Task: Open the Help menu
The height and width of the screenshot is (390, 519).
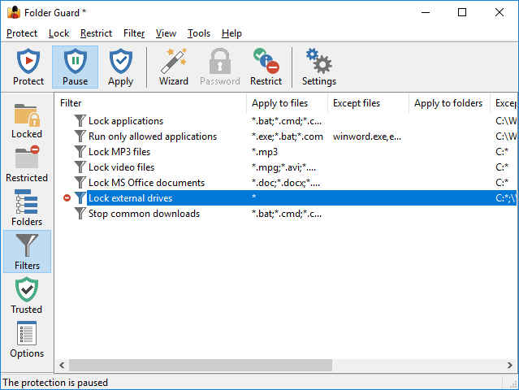Action: point(231,33)
